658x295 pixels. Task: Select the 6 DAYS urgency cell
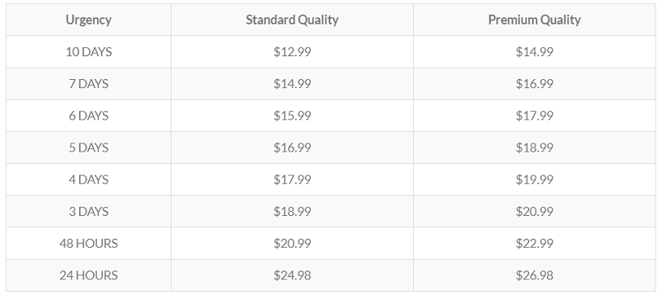(88, 116)
